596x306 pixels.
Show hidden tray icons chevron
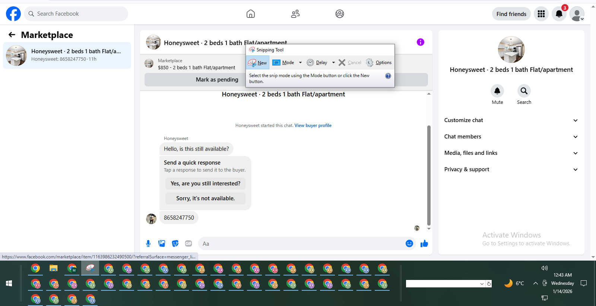click(x=535, y=283)
